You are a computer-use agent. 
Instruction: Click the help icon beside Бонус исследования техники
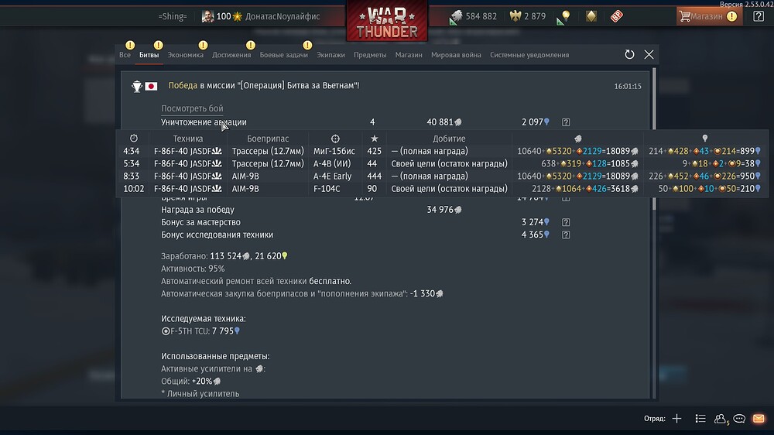(x=566, y=235)
